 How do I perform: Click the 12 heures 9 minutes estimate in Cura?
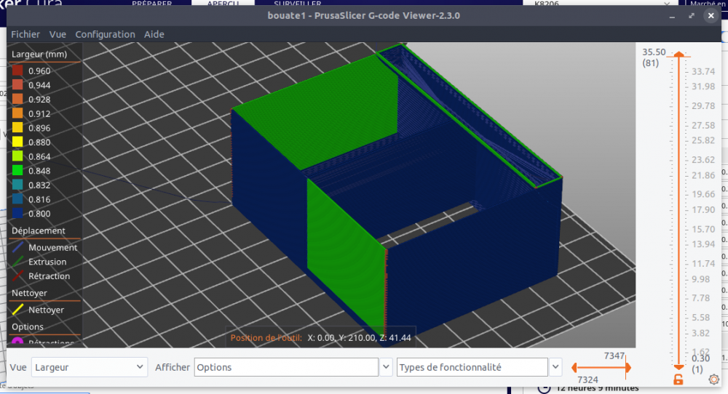[598, 388]
